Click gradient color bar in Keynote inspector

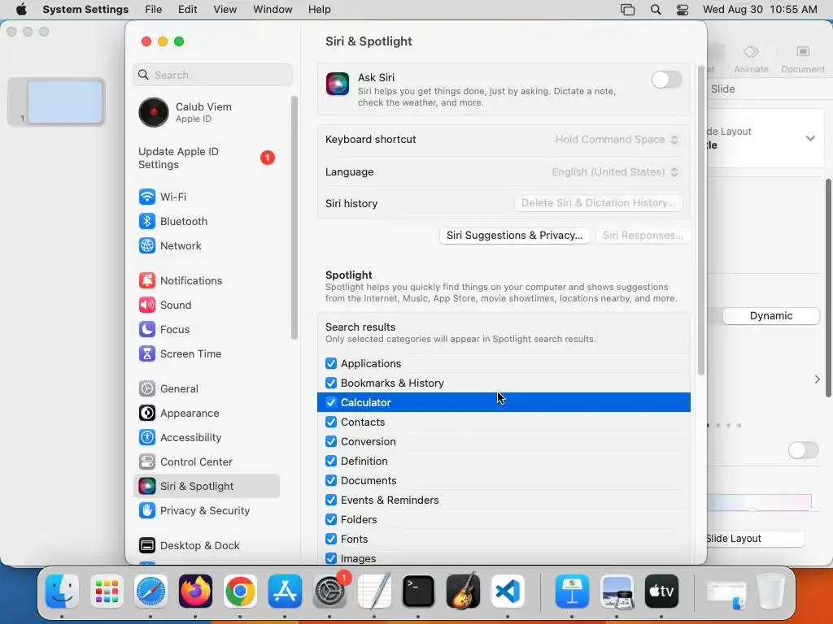pyautogui.click(x=759, y=502)
